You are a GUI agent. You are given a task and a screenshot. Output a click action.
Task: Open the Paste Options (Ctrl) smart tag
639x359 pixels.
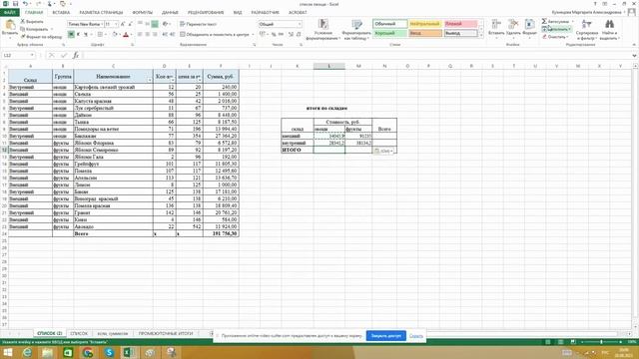pos(383,151)
